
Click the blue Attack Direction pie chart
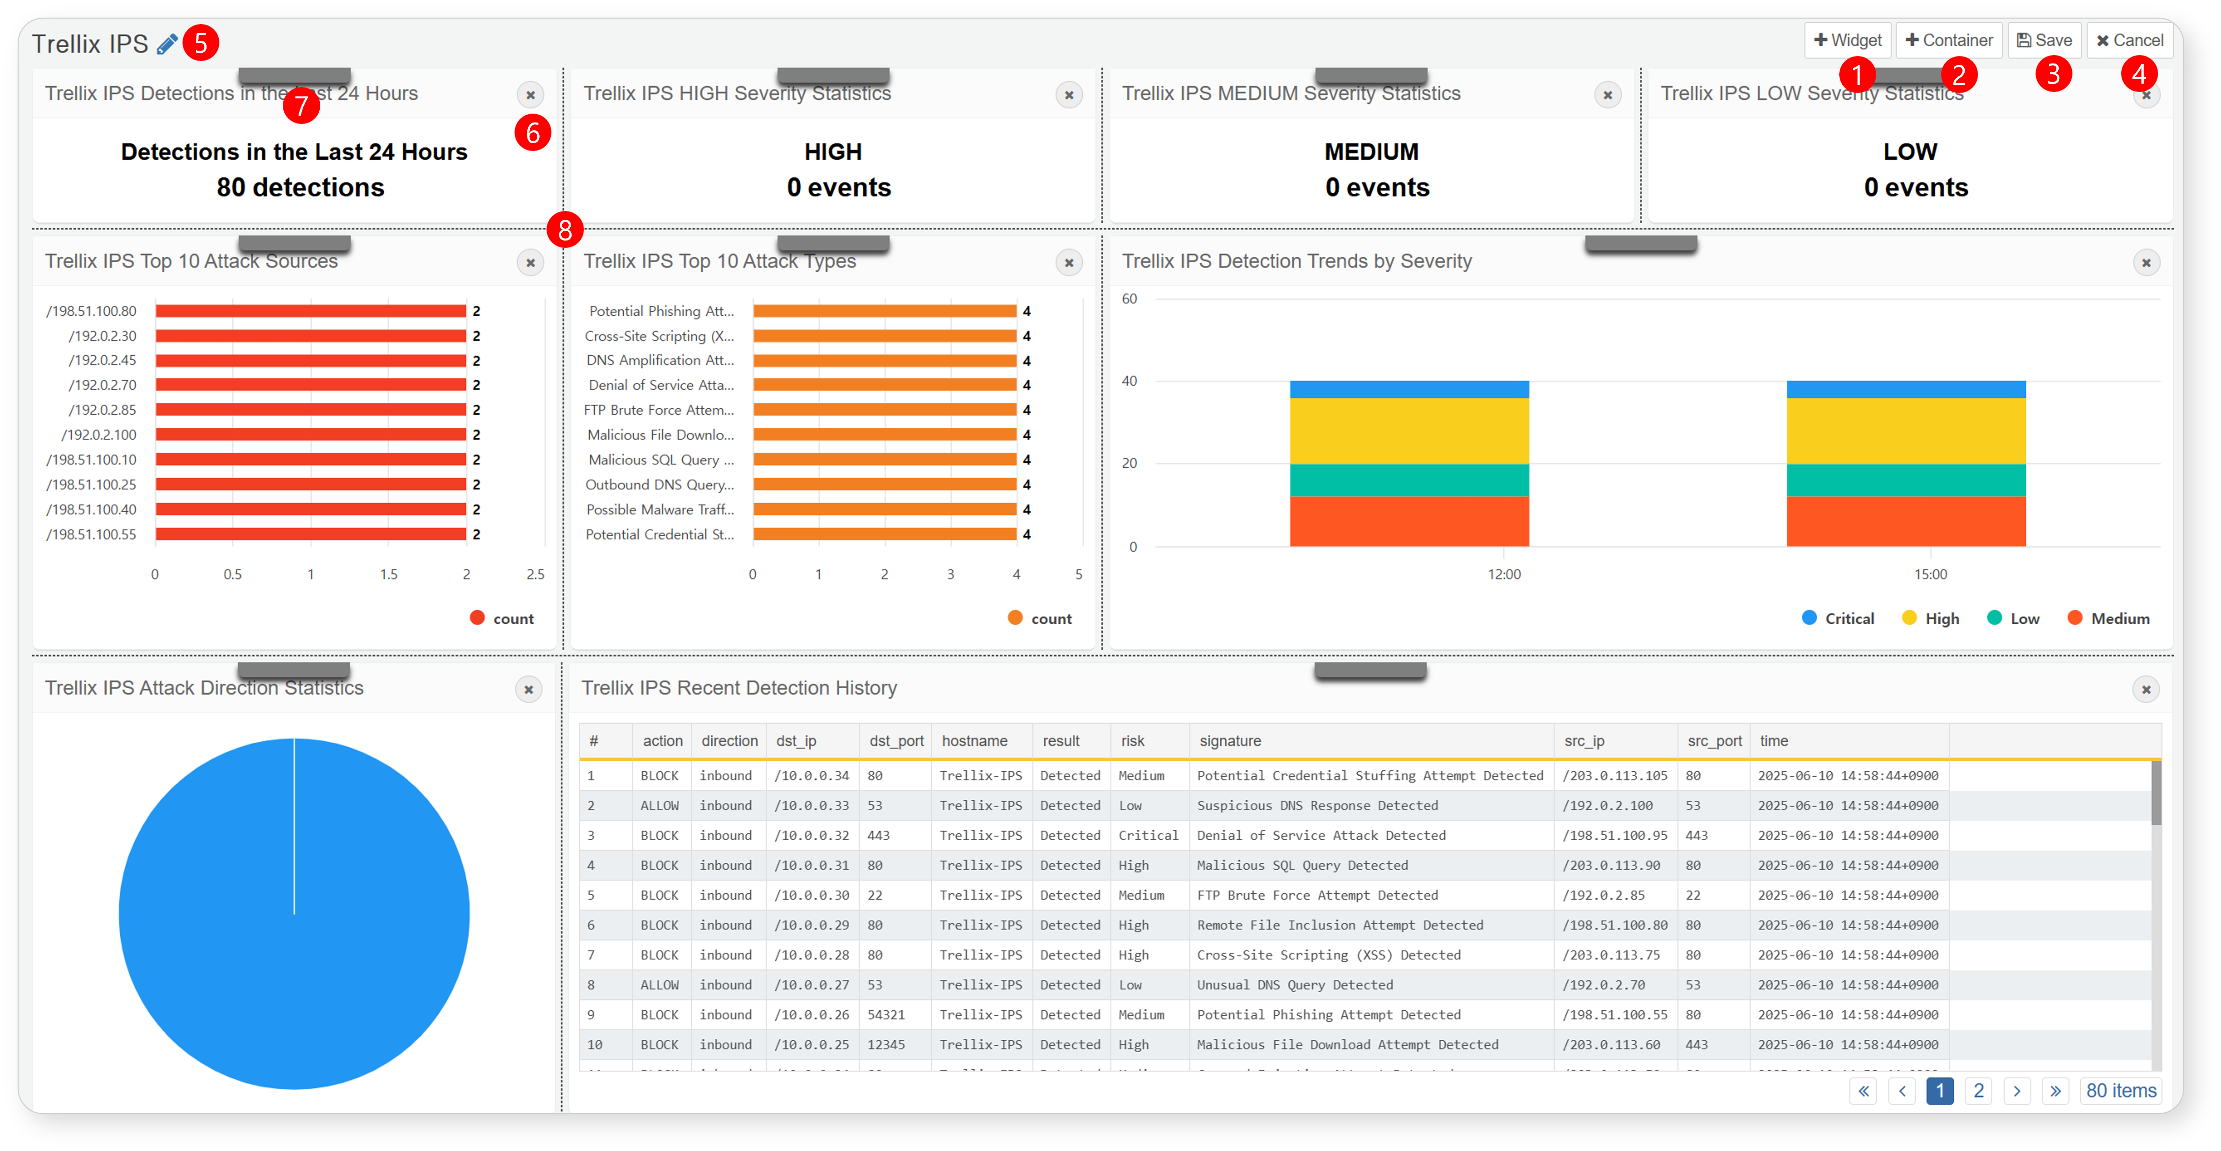click(294, 913)
